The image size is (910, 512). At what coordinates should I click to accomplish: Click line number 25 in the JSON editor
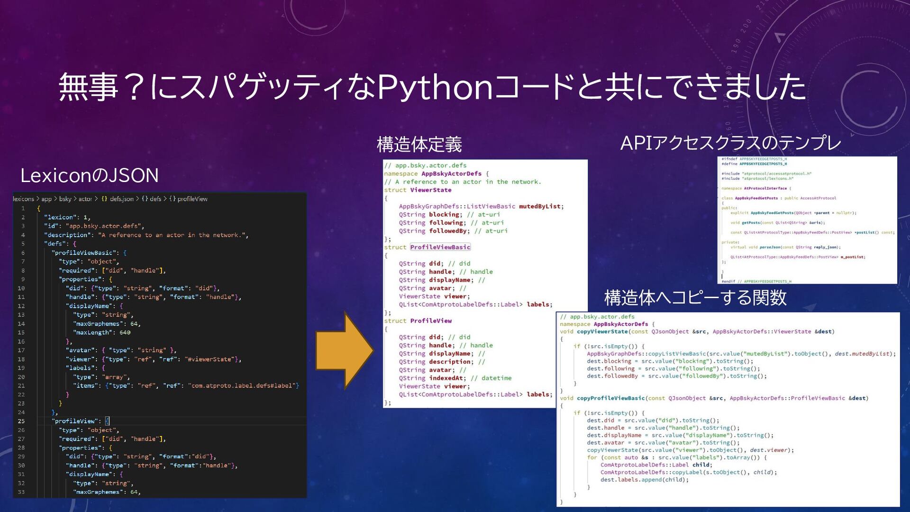[x=21, y=421]
